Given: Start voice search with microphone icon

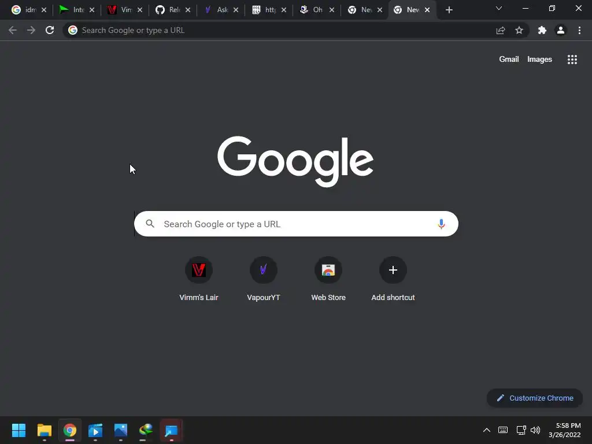Looking at the screenshot, I should [441, 224].
